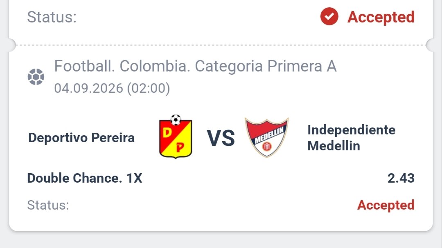Click the top bold Accepted status text
Viewport: 442px width, 248px height.
coord(381,17)
